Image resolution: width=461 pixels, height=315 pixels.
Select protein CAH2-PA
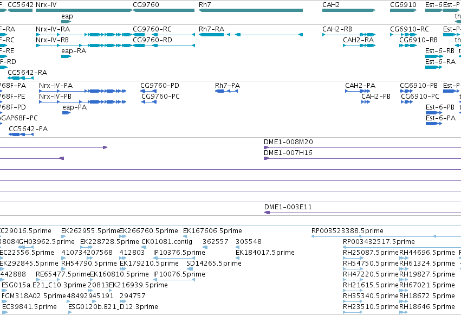tap(358, 91)
